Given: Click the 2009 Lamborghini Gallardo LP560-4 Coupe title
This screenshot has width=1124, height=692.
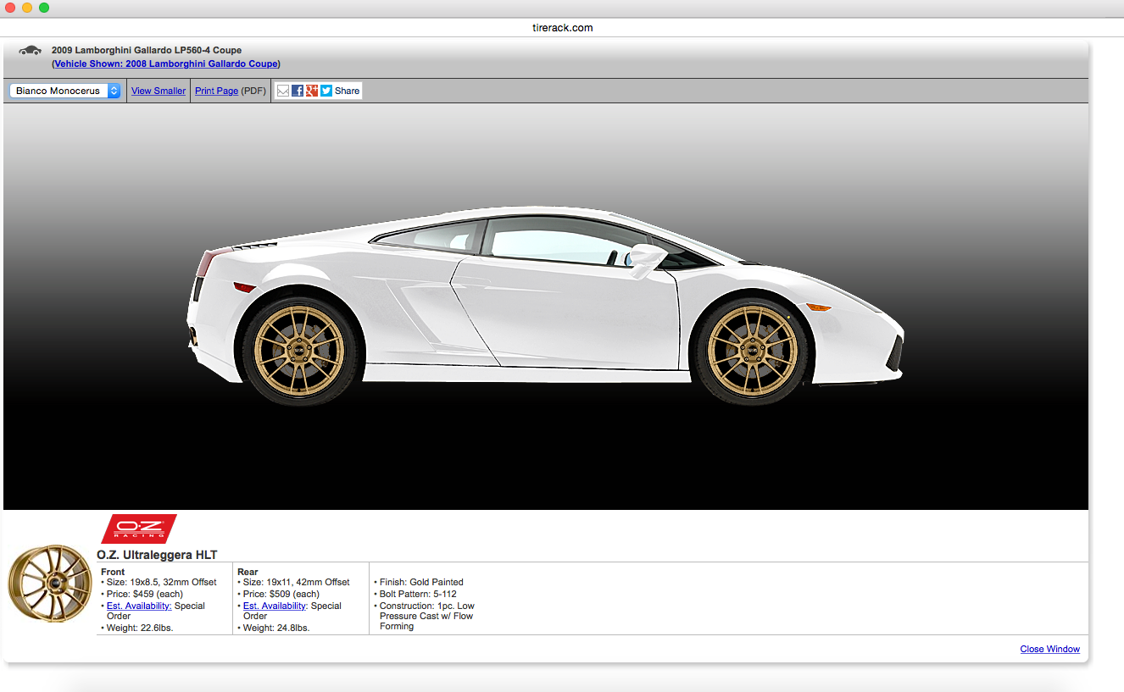Looking at the screenshot, I should pos(147,51).
